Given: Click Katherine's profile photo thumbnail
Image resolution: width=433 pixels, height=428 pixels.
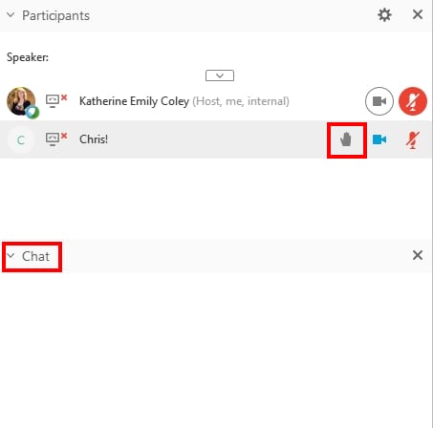Looking at the screenshot, I should 21,101.
